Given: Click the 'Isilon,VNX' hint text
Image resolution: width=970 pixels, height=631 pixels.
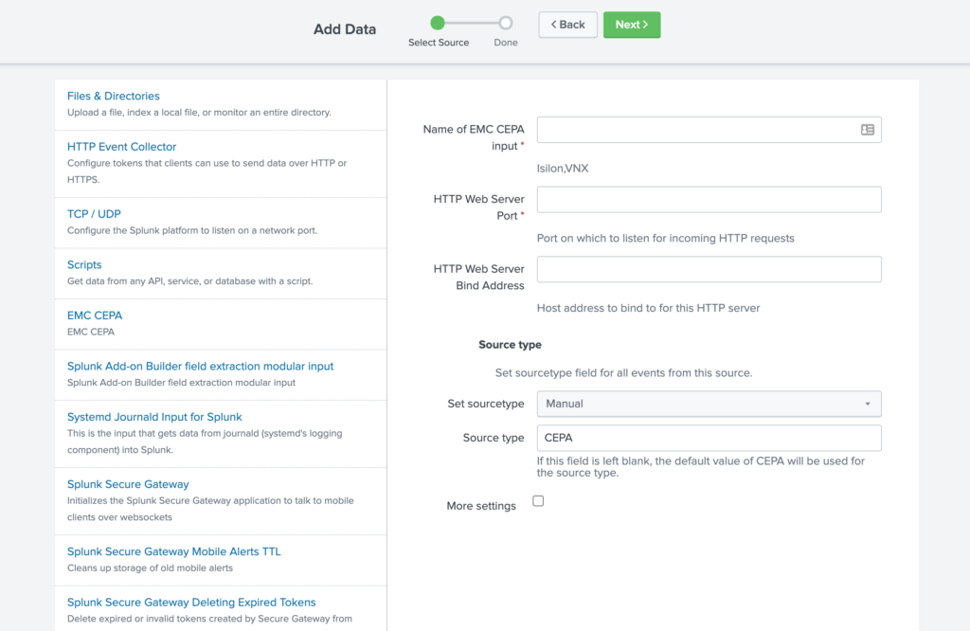Looking at the screenshot, I should 563,169.
